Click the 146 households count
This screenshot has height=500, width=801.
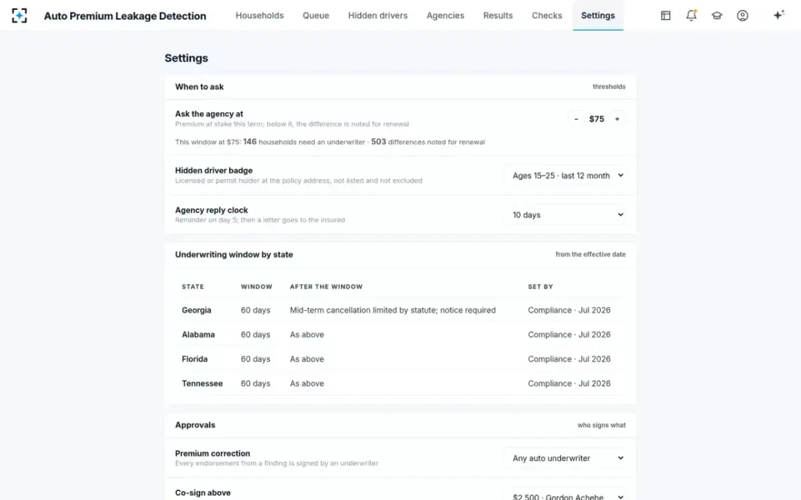pyautogui.click(x=250, y=141)
